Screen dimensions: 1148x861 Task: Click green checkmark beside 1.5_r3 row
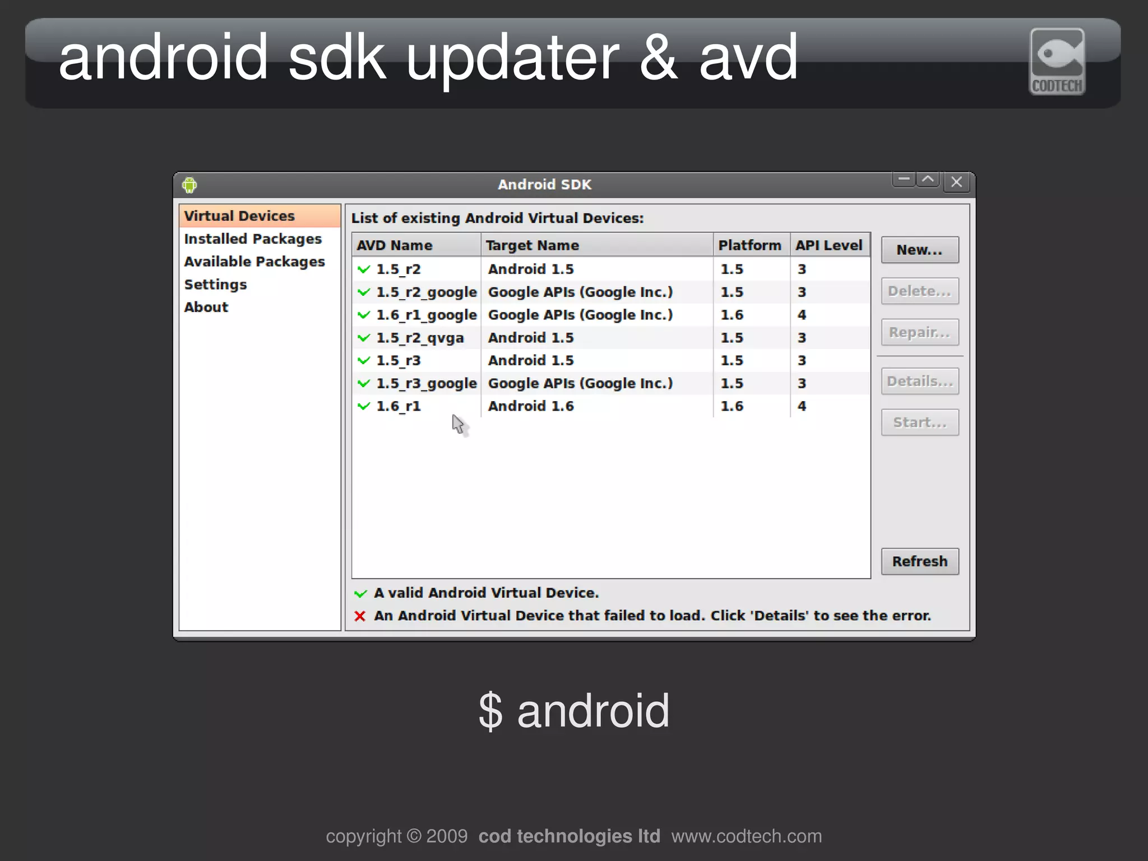[x=364, y=361]
